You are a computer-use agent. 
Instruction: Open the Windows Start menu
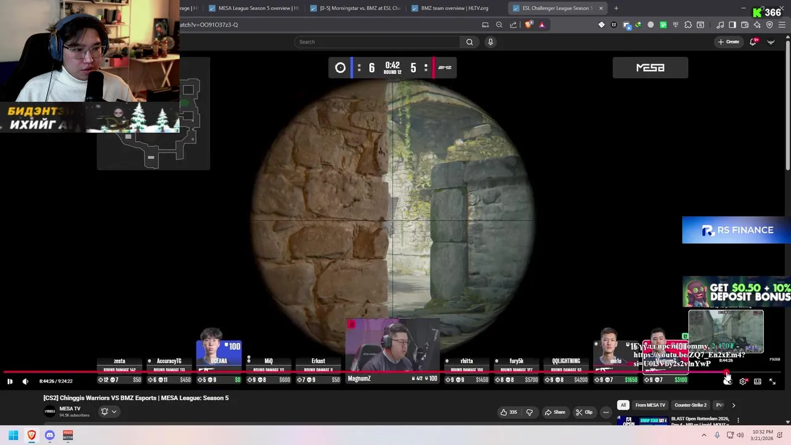pyautogui.click(x=13, y=435)
